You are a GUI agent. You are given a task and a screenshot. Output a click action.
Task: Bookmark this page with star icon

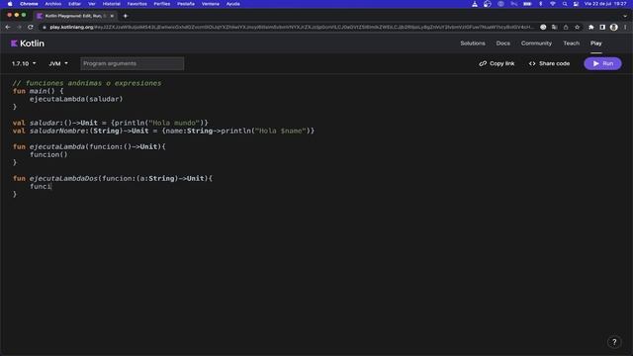pyautogui.click(x=577, y=27)
